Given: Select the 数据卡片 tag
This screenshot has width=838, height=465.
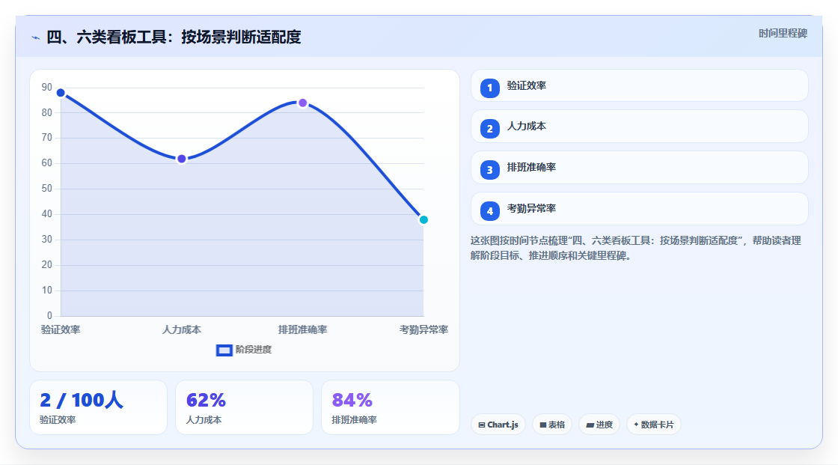Looking at the screenshot, I should point(654,425).
